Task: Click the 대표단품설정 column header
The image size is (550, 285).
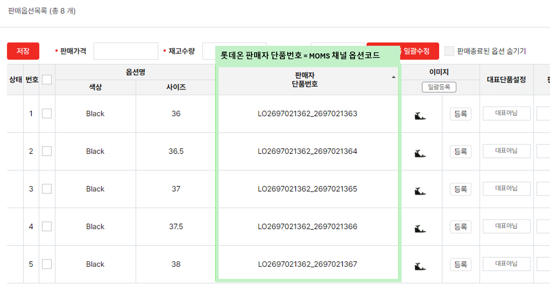Action: [x=506, y=80]
